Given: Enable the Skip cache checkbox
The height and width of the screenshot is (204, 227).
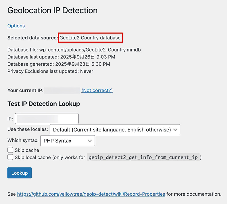Looking at the screenshot, I should (x=10, y=150).
